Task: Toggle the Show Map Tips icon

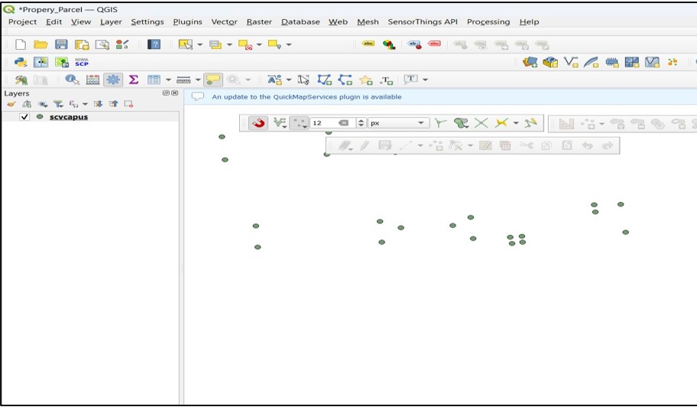Action: click(213, 80)
